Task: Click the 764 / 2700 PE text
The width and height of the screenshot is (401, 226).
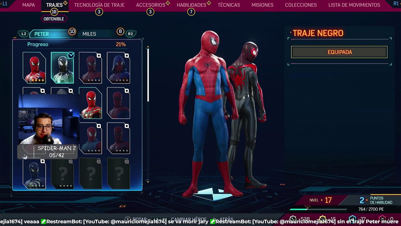Action: (x=371, y=209)
